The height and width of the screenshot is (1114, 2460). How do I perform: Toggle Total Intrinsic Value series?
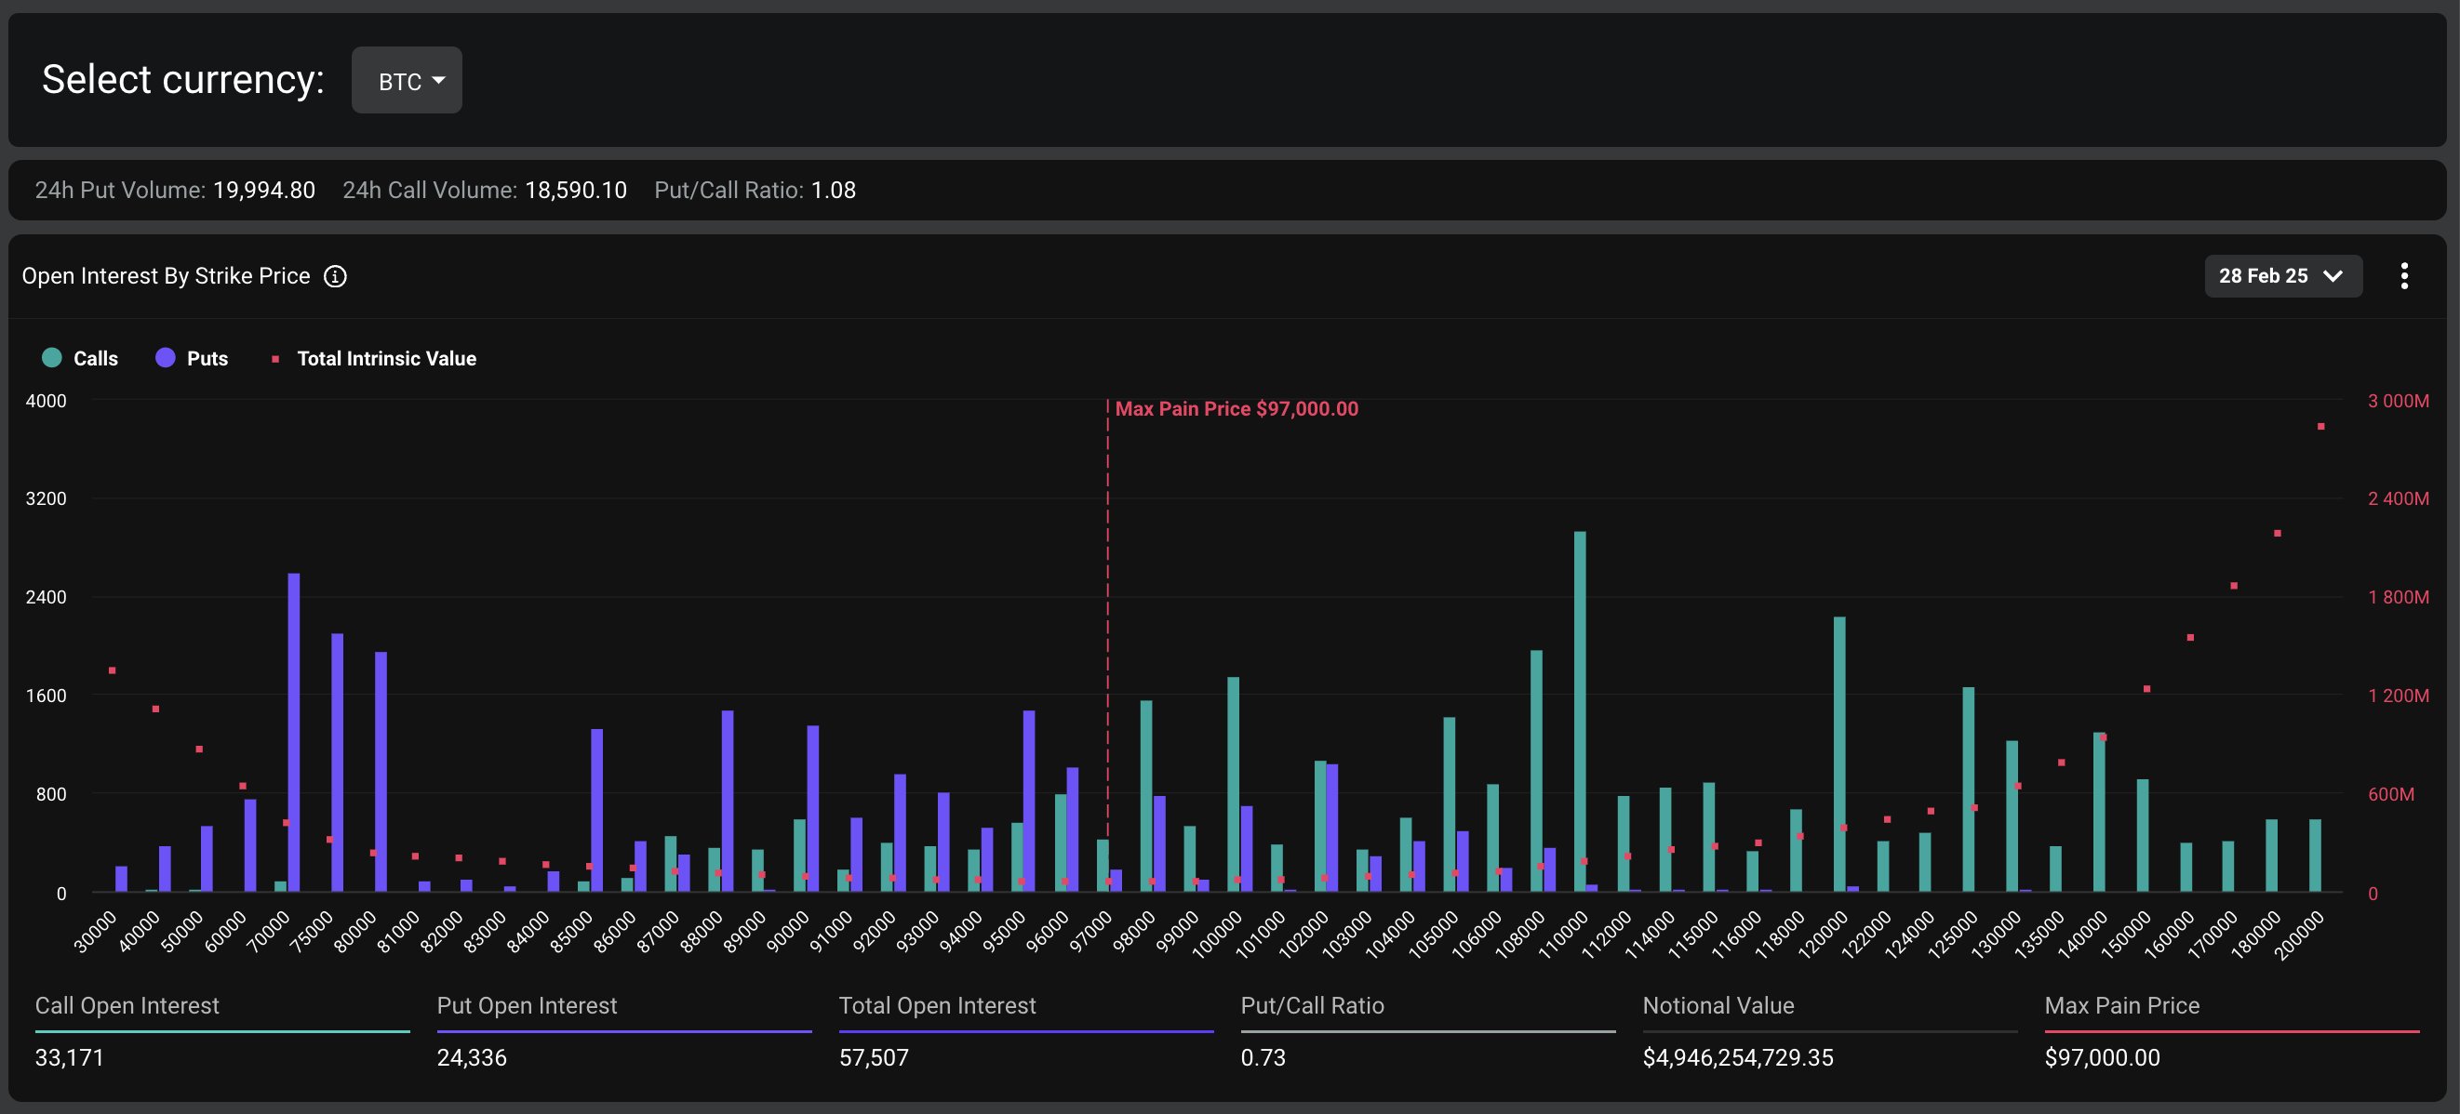386,359
